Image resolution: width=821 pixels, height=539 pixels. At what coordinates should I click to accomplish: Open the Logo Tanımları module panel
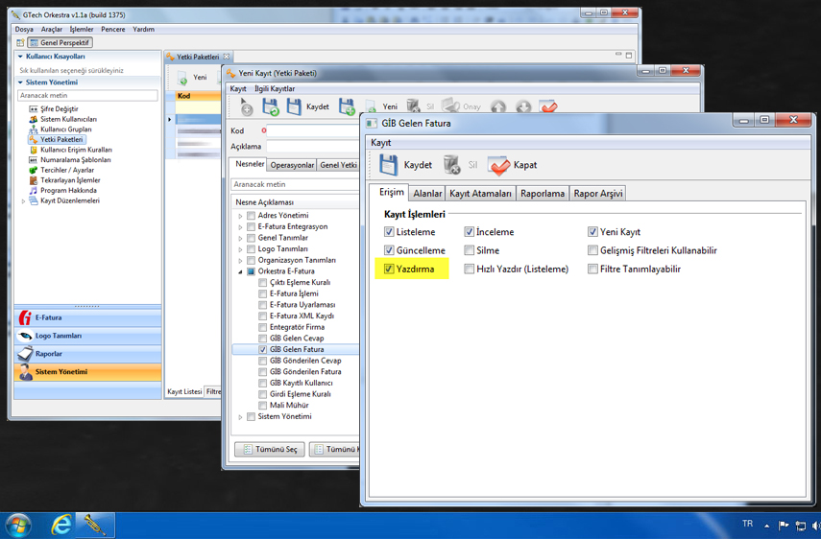coord(88,337)
